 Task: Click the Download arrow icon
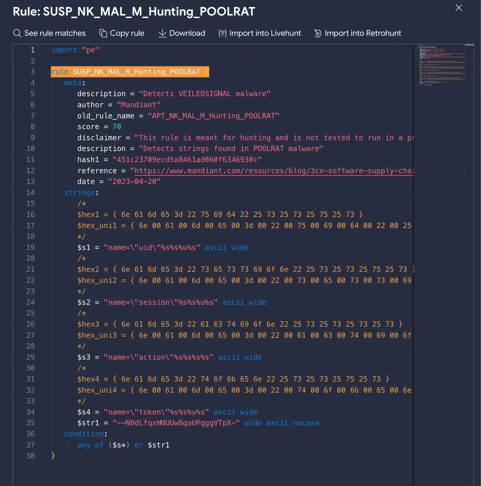coord(162,33)
